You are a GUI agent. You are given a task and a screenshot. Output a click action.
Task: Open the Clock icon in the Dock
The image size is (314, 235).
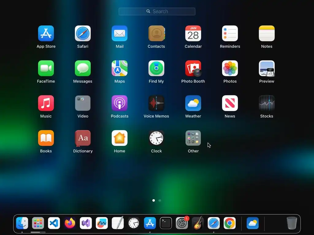tap(134, 223)
